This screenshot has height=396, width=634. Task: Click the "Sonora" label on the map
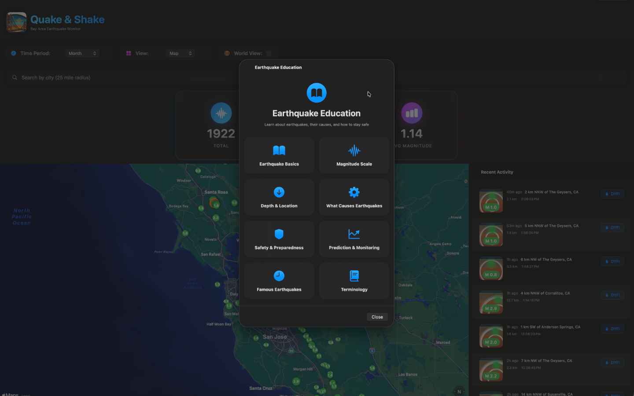pos(453,253)
